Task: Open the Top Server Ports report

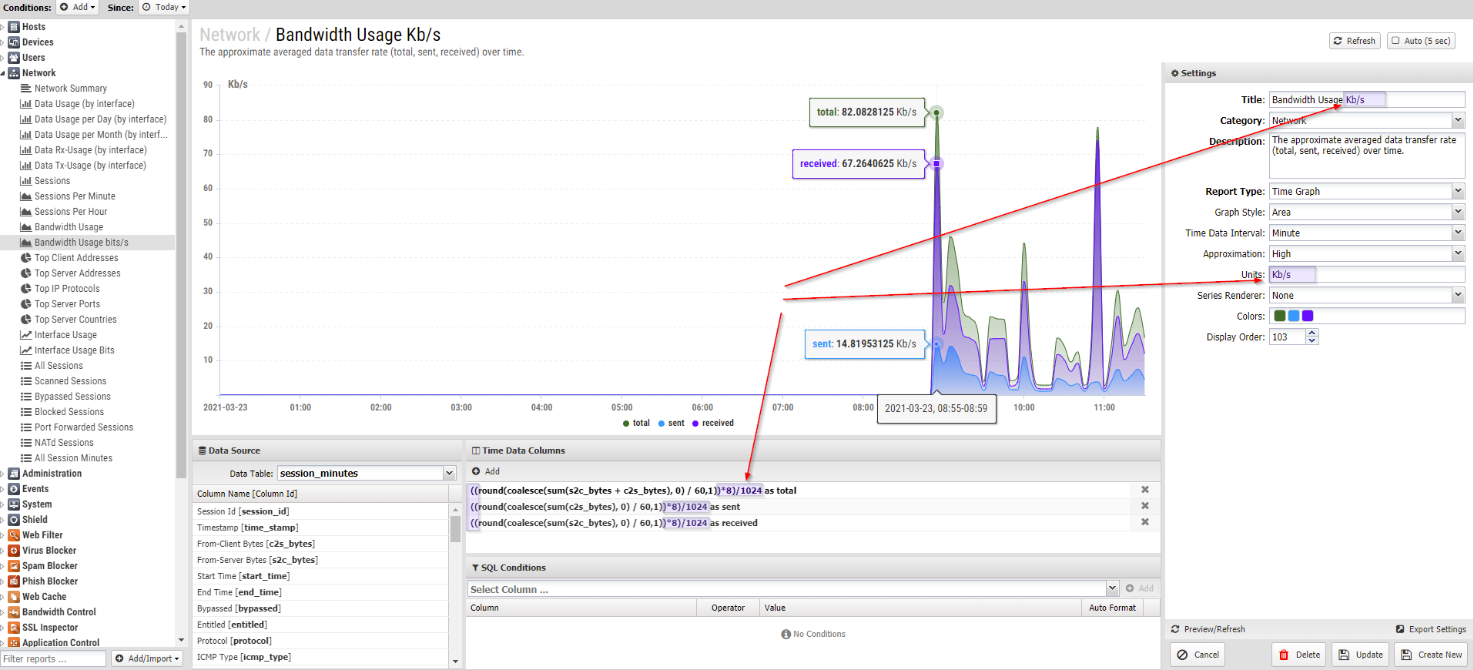Action: 67,304
